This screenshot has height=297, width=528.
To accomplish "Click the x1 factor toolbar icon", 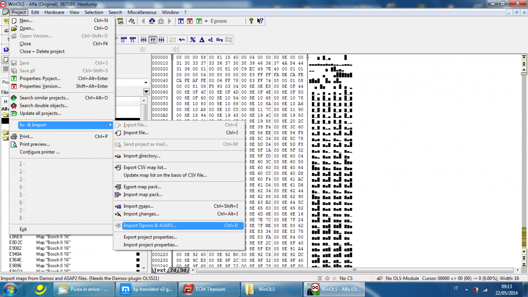I will [x=210, y=40].
